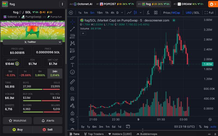Toggle percent scale on price axis
218x136 pixels.
200,126
